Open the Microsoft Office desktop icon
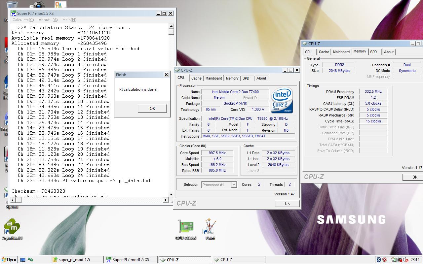This screenshot has height=264, width=423. point(60,5)
